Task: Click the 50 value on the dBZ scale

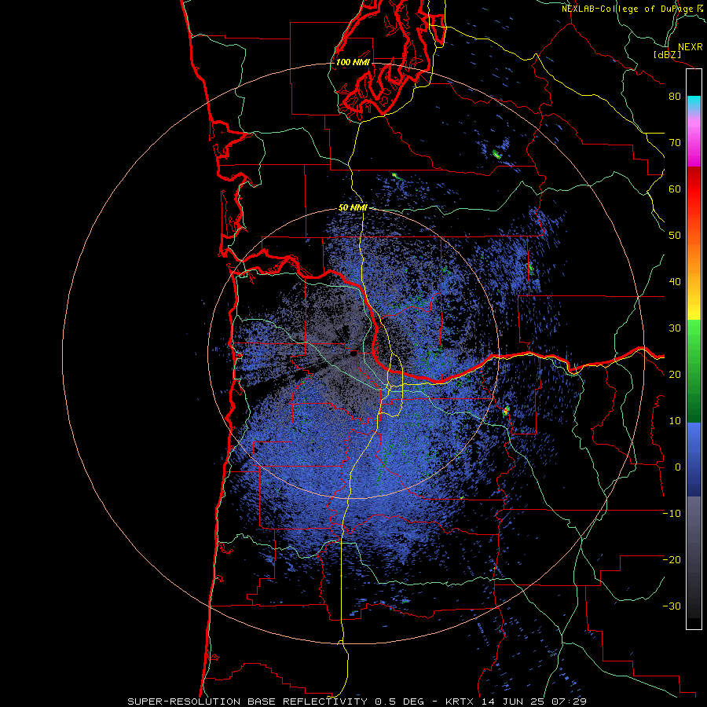Action: (x=675, y=236)
